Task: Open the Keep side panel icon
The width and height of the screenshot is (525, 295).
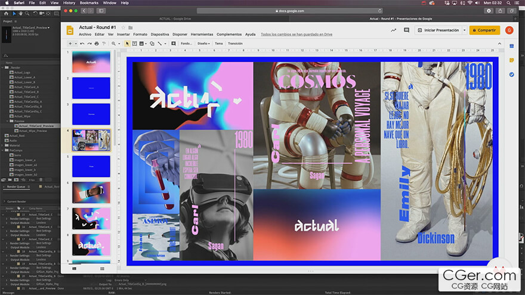Action: [512, 60]
